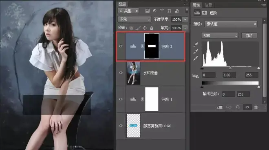This screenshot has width=269, height=150.
Task: Delete adjustment layer with trash icon
Action: 256,107
